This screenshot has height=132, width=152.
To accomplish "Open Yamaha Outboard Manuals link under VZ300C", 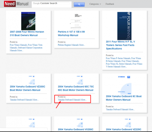I will click(x=21, y=100).
